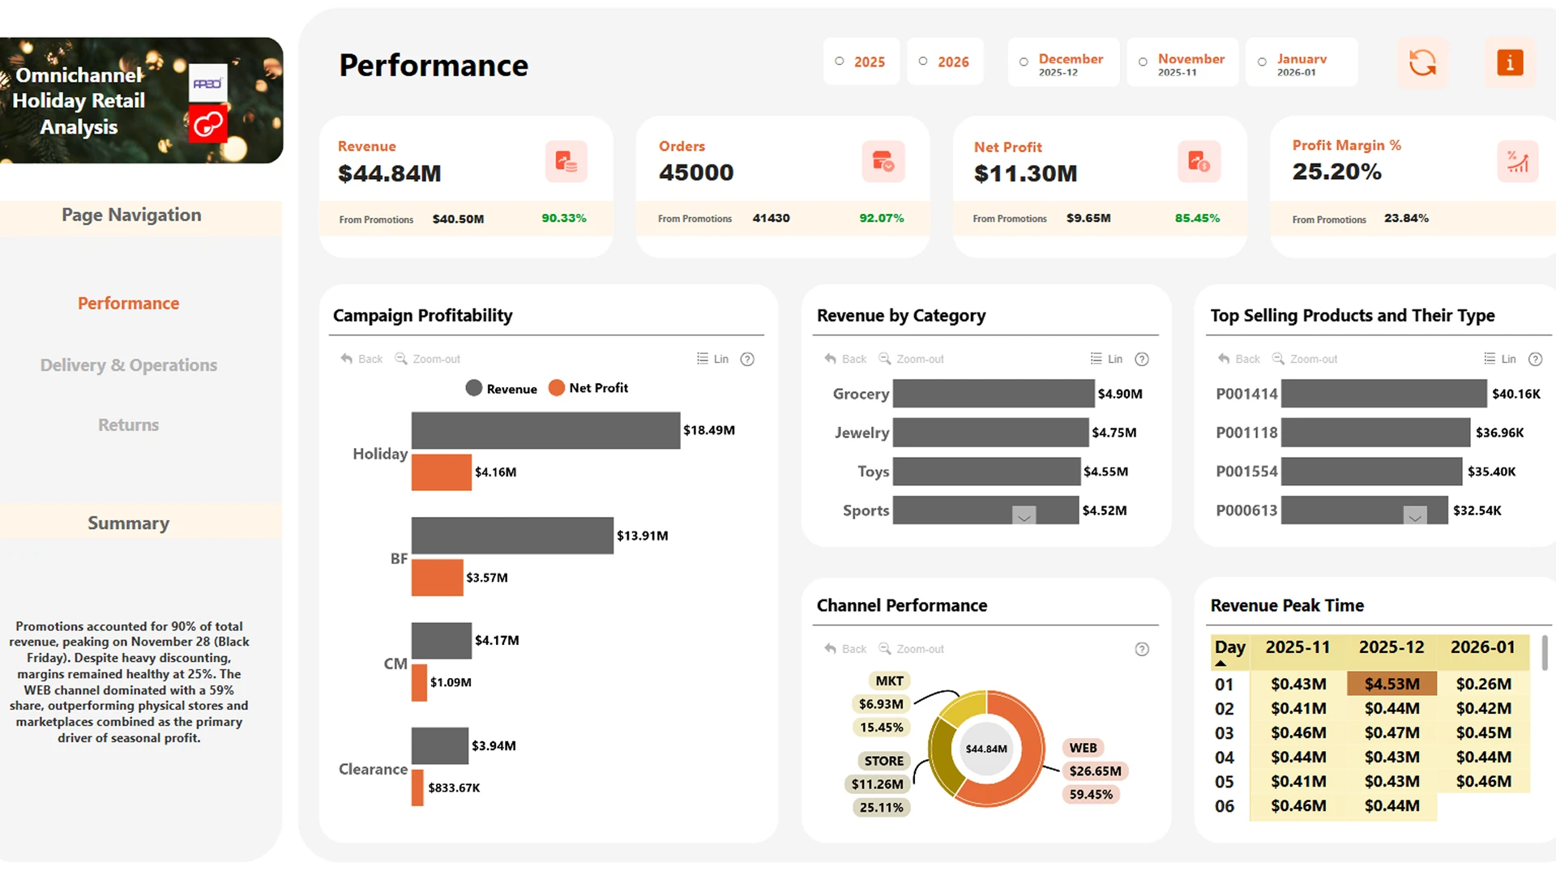Expand the P000613 product bar dropdown
1556x875 pixels.
(x=1415, y=516)
